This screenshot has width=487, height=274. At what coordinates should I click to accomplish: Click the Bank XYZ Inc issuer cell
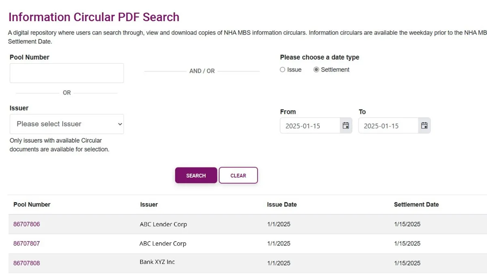tap(157, 262)
